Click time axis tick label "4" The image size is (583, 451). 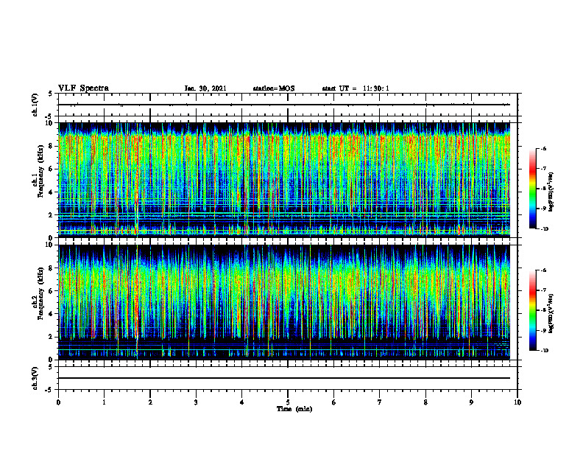pyautogui.click(x=242, y=402)
